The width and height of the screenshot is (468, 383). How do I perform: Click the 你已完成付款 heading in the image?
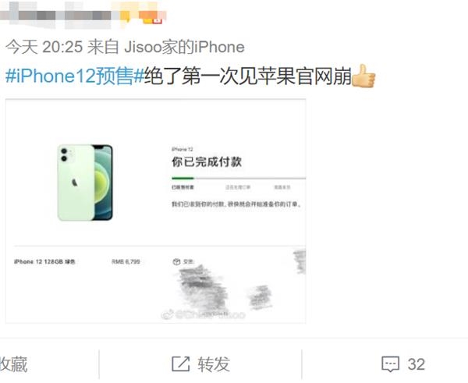pyautogui.click(x=207, y=161)
